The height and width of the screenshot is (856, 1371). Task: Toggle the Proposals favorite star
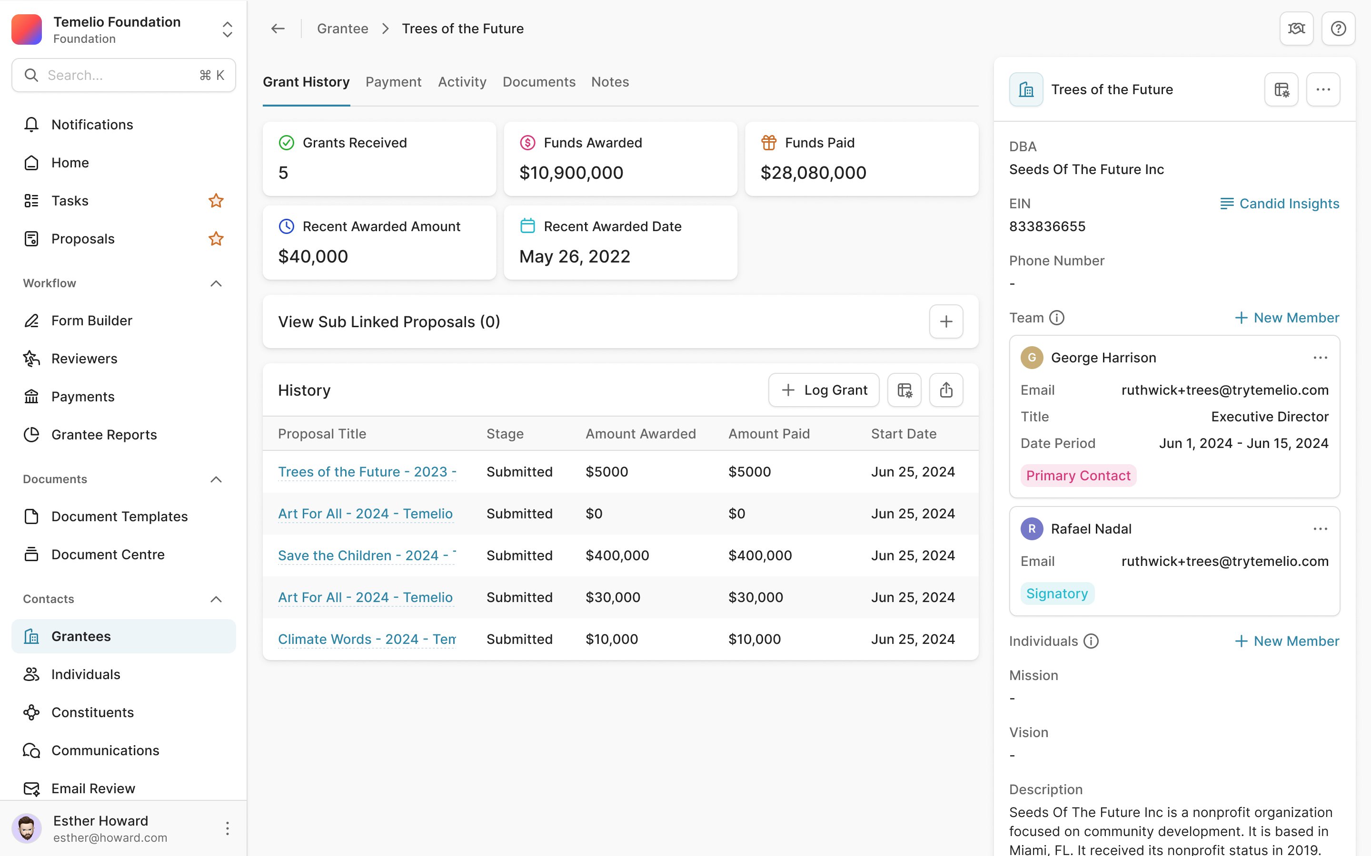[x=216, y=239]
